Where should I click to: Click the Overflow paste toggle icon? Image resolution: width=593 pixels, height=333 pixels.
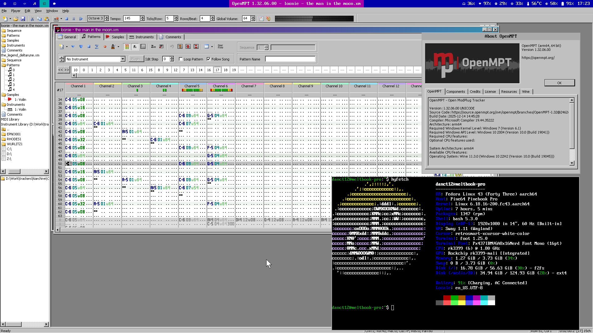[x=221, y=47]
